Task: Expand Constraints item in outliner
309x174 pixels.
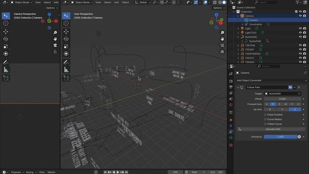Action: pos(242,24)
